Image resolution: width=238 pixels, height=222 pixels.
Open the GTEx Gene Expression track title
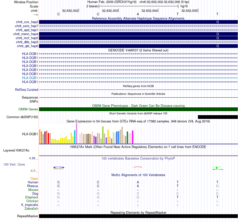click(x=138, y=121)
